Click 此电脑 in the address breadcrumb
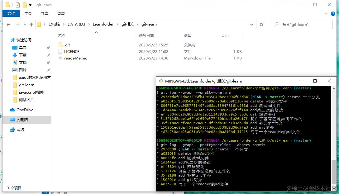339x194 pixels. [54, 24]
